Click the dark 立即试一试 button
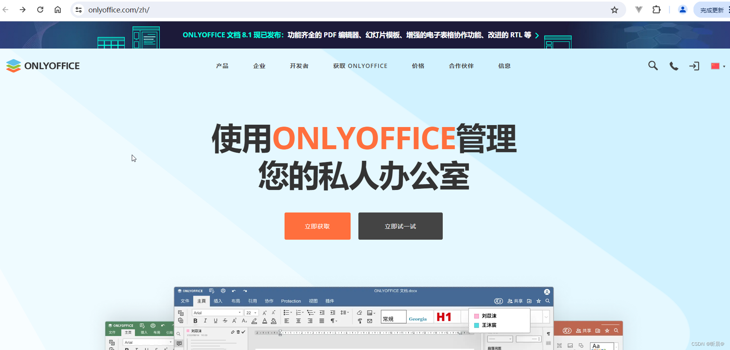 pos(400,226)
